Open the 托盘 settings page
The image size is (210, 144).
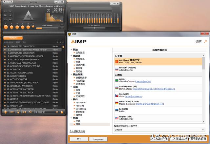tap(78, 93)
